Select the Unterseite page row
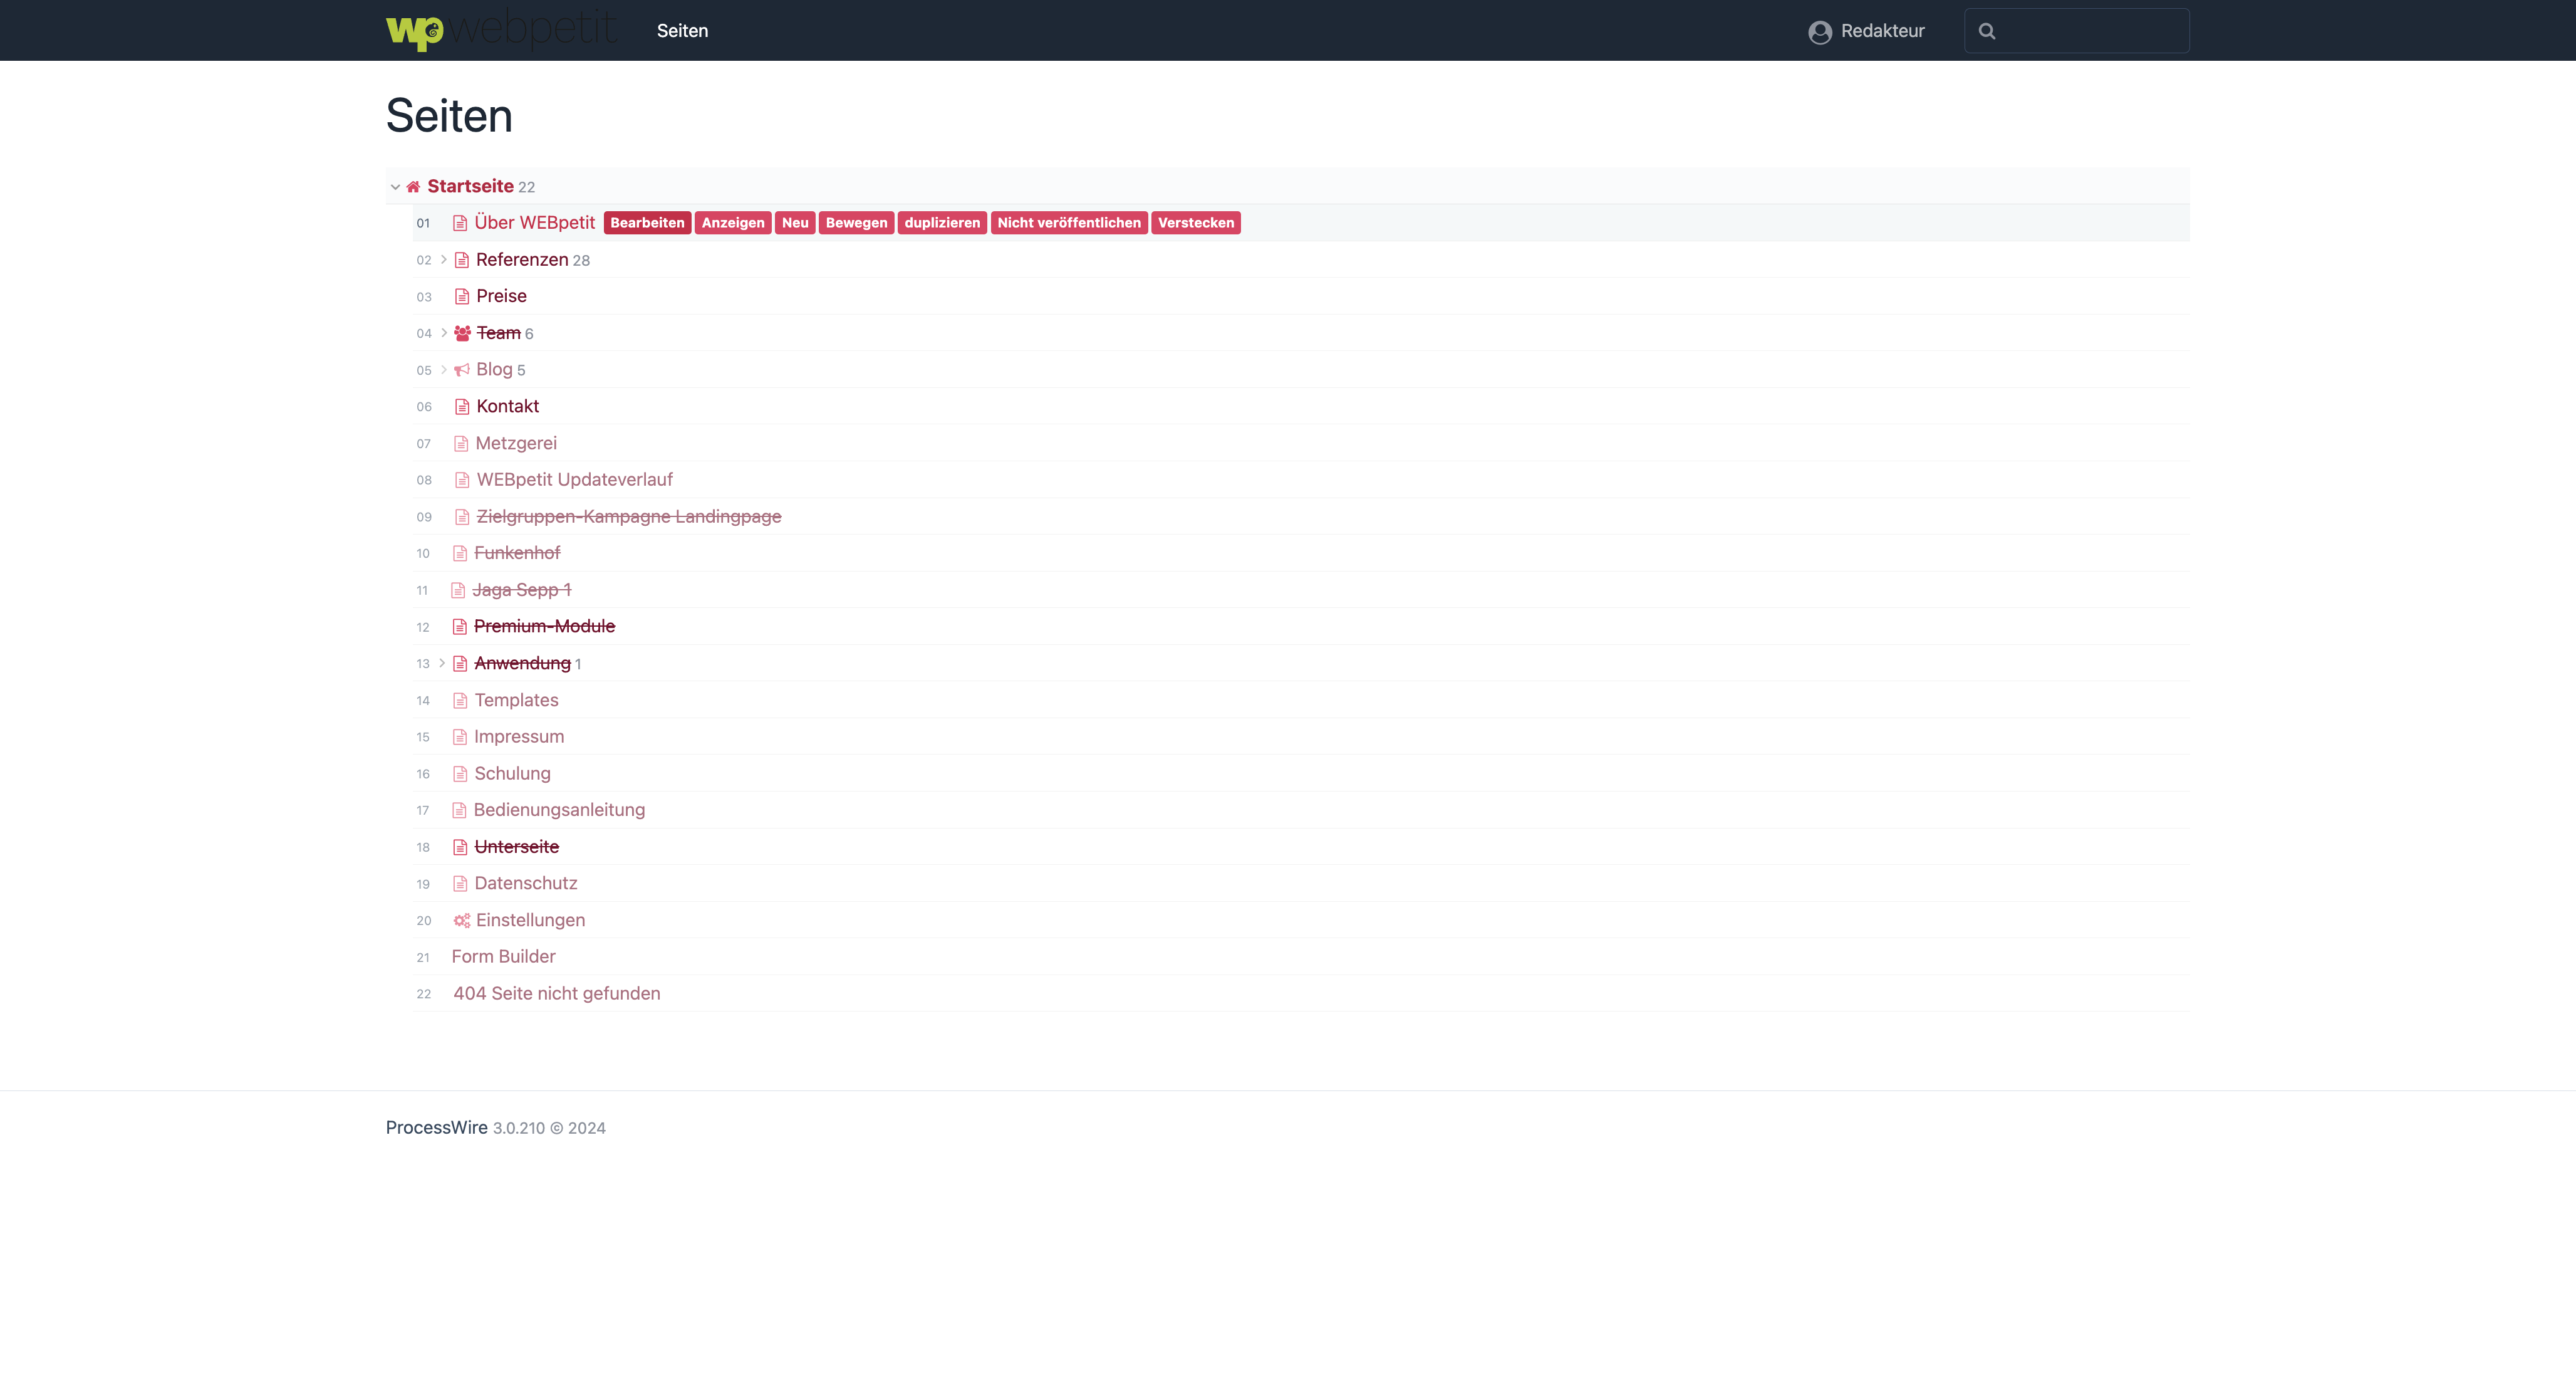Viewport: 2576px width, 1380px height. pyautogui.click(x=1301, y=847)
